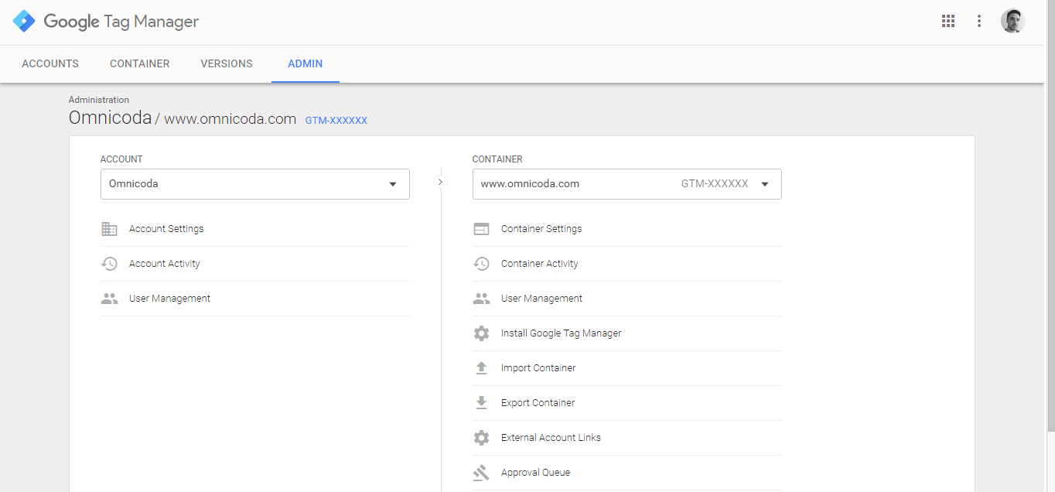Click the user profile avatar

coord(1013,21)
